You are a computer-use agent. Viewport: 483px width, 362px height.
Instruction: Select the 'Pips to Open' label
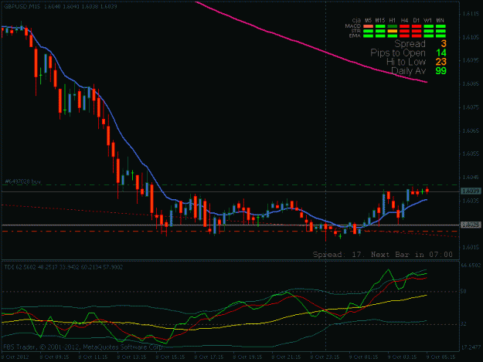[398, 53]
